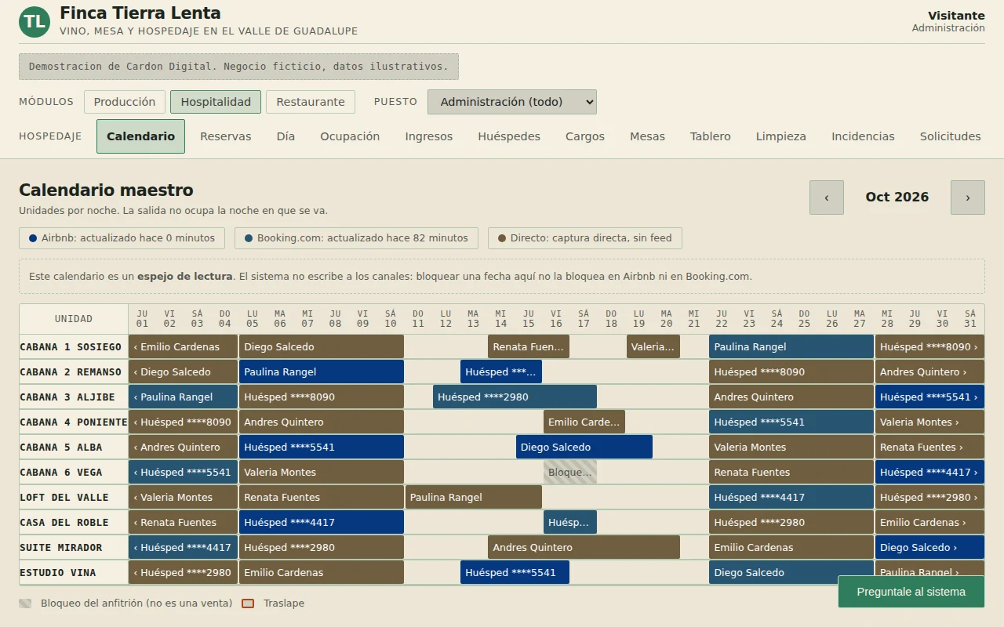Click the Pregúntale al sistema button
This screenshot has height=627, width=1004.
(x=911, y=592)
